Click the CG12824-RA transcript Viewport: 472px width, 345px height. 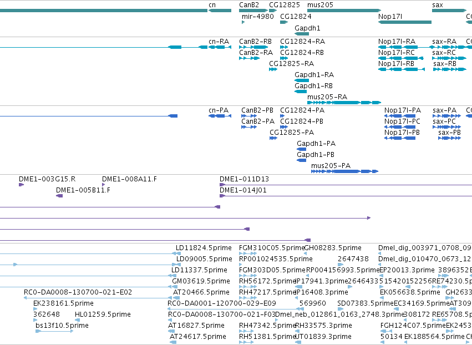[284, 47]
